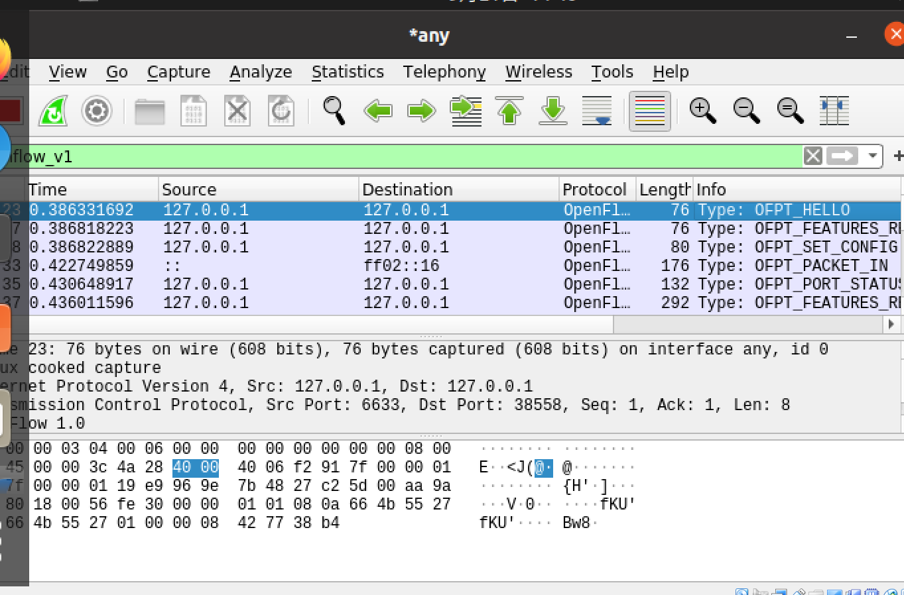Sort packets by the Info column
Screen dimensions: 904x595
click(797, 189)
